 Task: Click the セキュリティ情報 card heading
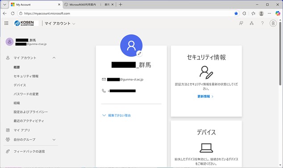(x=206, y=57)
